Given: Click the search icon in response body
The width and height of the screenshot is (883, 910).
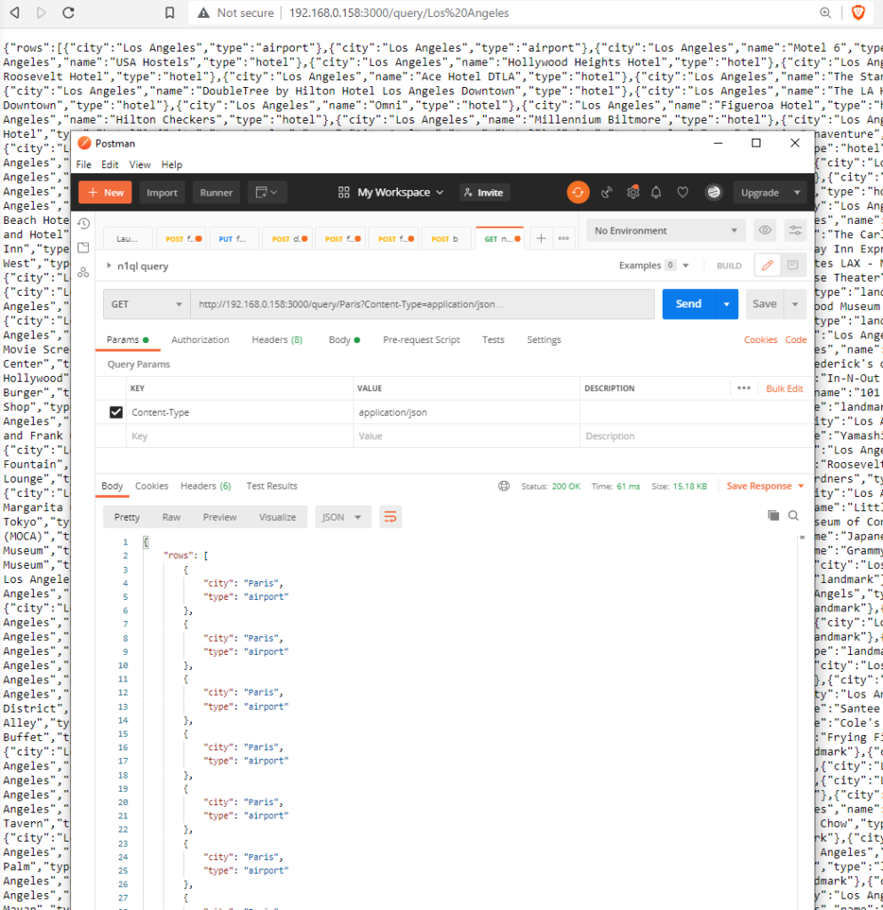Looking at the screenshot, I should point(793,515).
